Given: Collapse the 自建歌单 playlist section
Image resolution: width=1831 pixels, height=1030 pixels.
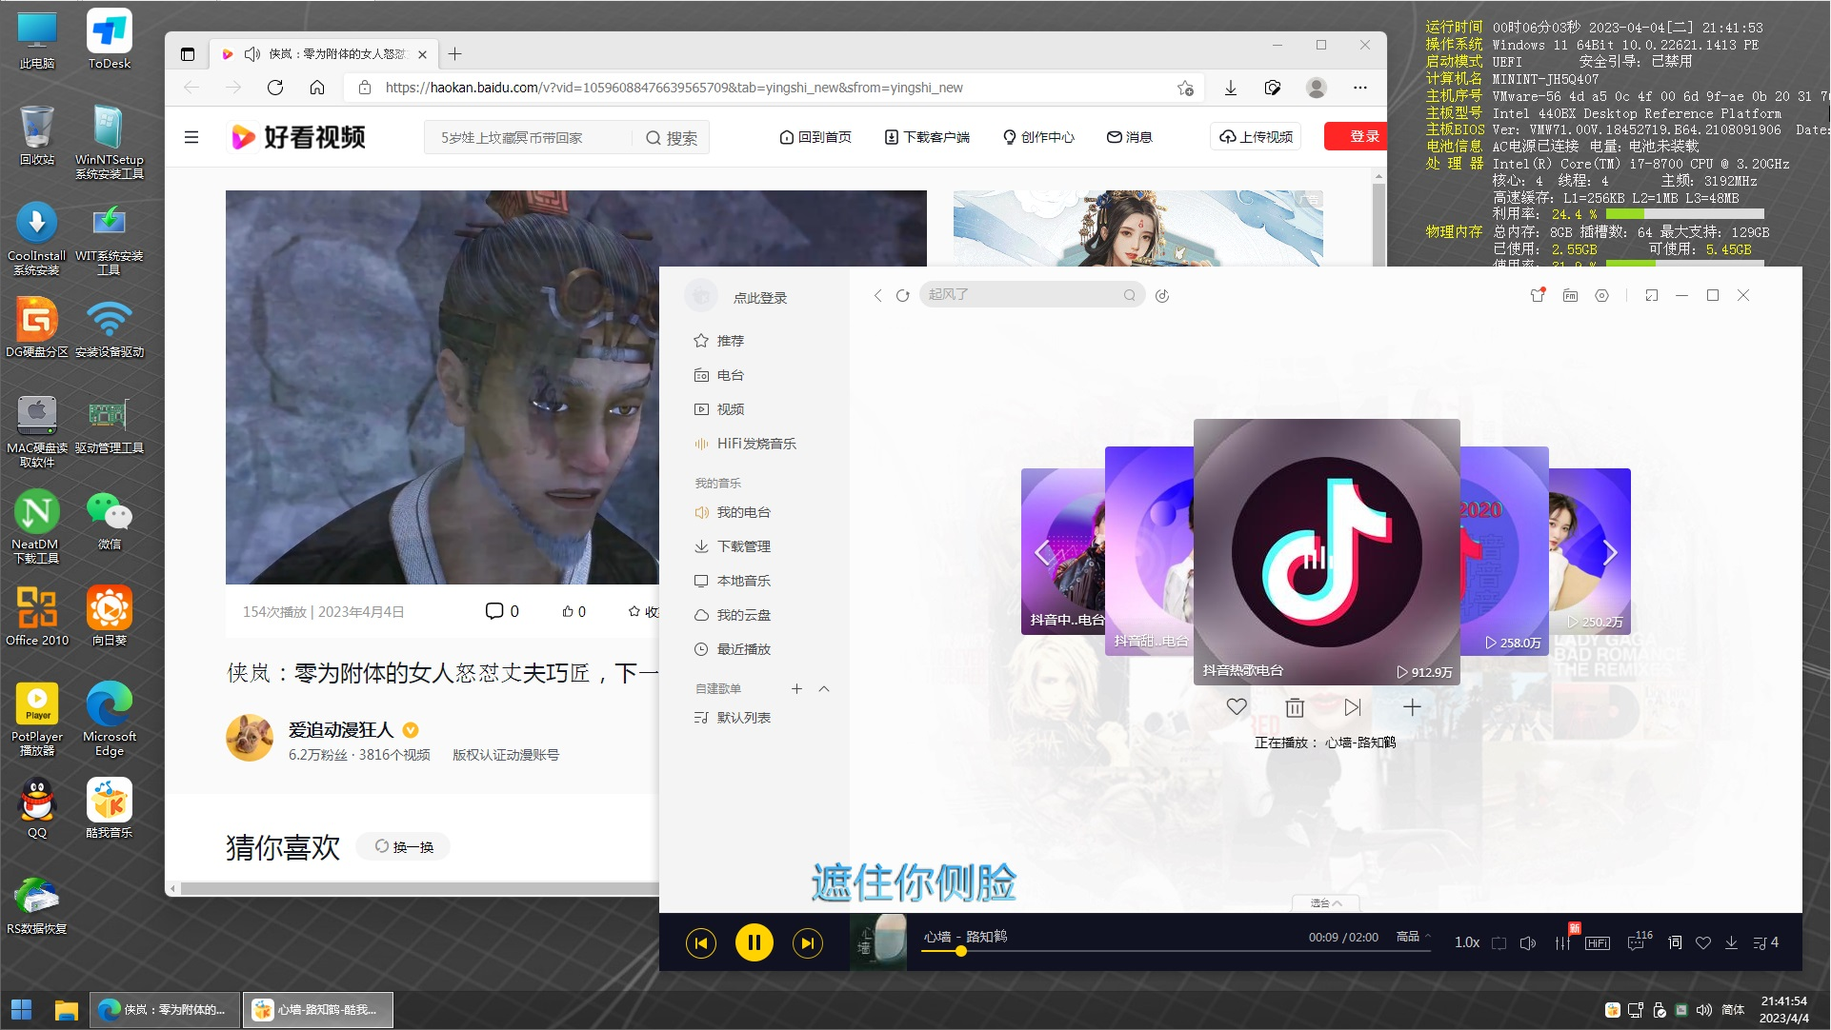Looking at the screenshot, I should coord(824,688).
